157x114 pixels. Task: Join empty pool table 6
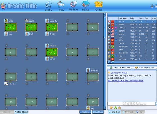click(11, 52)
